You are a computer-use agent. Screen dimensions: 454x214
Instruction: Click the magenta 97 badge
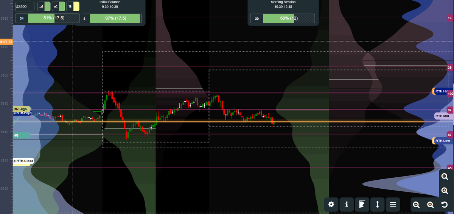(x=449, y=110)
